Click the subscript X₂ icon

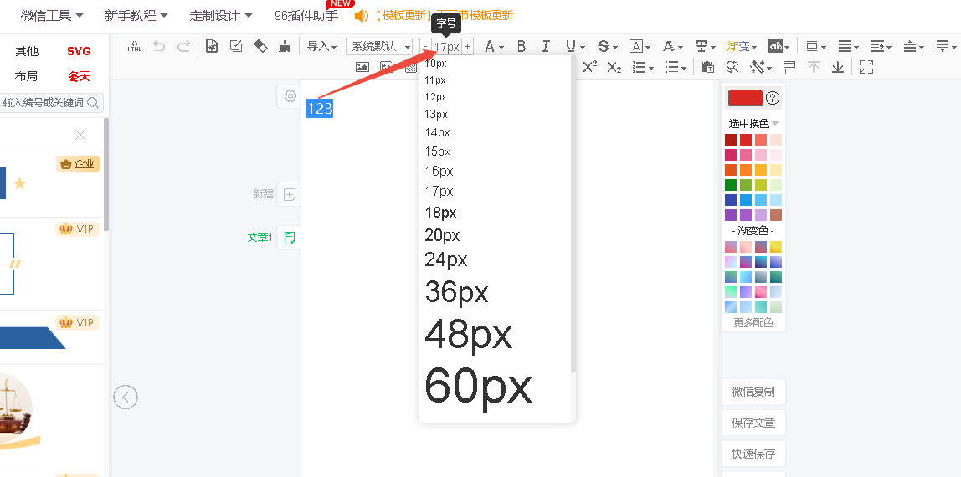point(614,67)
